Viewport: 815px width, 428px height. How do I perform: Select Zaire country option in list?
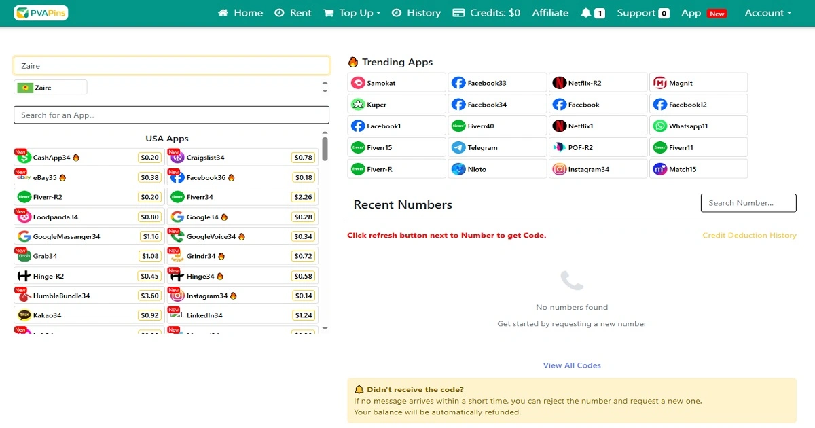50,88
